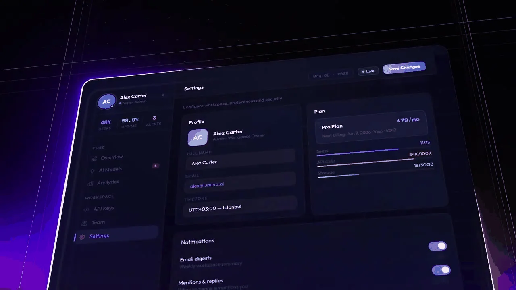The image size is (516, 290).
Task: Click the Team people icon
Action: (84, 223)
